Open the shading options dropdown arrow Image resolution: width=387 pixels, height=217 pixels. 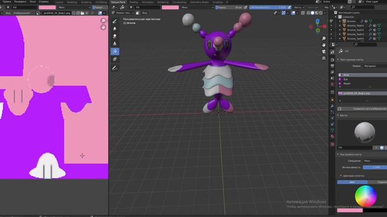[325, 13]
